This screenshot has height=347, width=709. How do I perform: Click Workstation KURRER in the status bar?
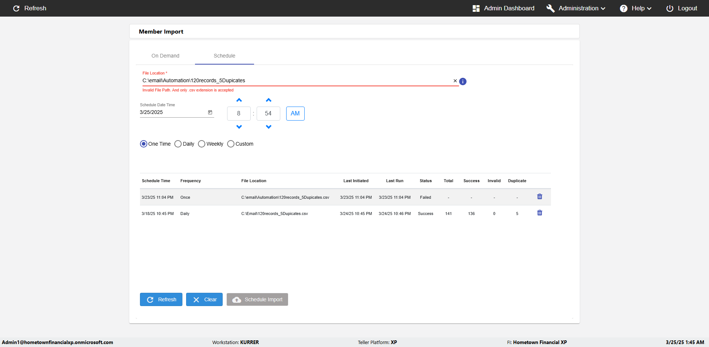pyautogui.click(x=236, y=342)
